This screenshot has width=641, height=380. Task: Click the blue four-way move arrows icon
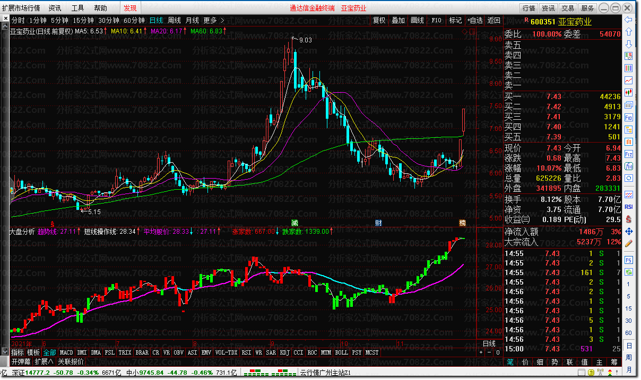click(x=629, y=232)
